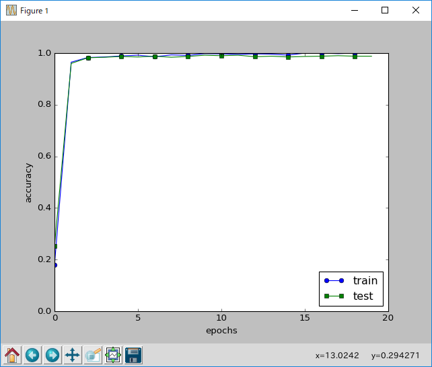The height and width of the screenshot is (367, 432).
Task: Click the y-axis tick label 0.8
Action: [x=44, y=104]
